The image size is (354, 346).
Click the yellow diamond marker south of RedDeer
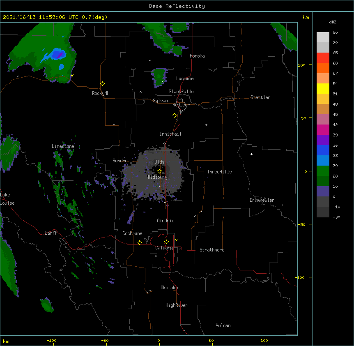click(175, 115)
